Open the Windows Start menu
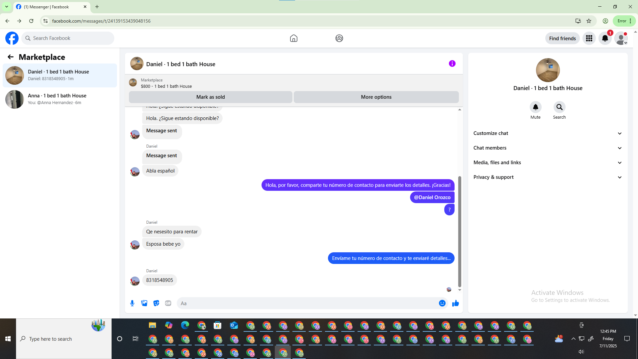 [8, 339]
